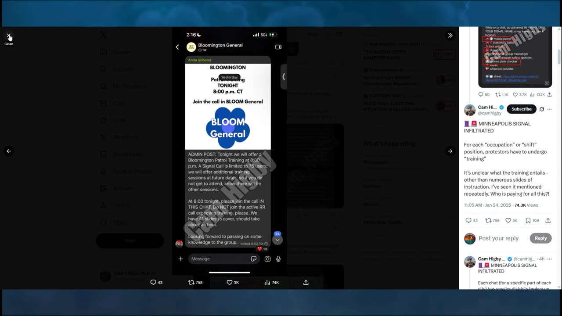562x316 pixels.
Task: Open Cam Higby avatar on the 4h reply
Action: (470, 262)
